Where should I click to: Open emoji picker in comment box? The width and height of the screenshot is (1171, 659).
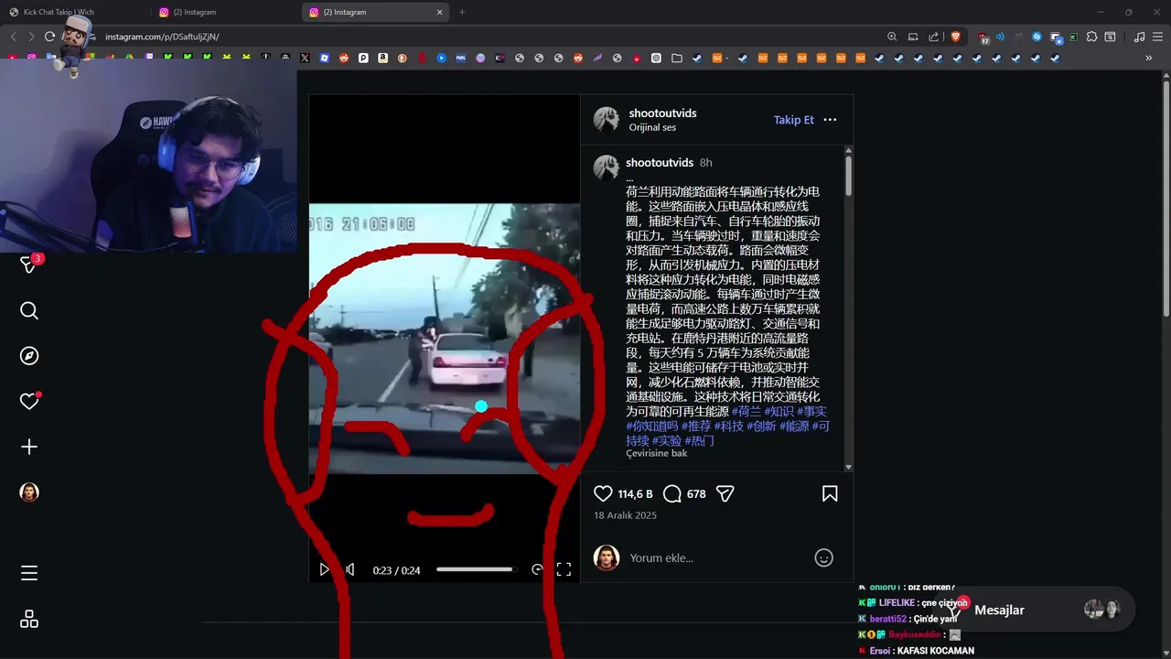tap(823, 558)
